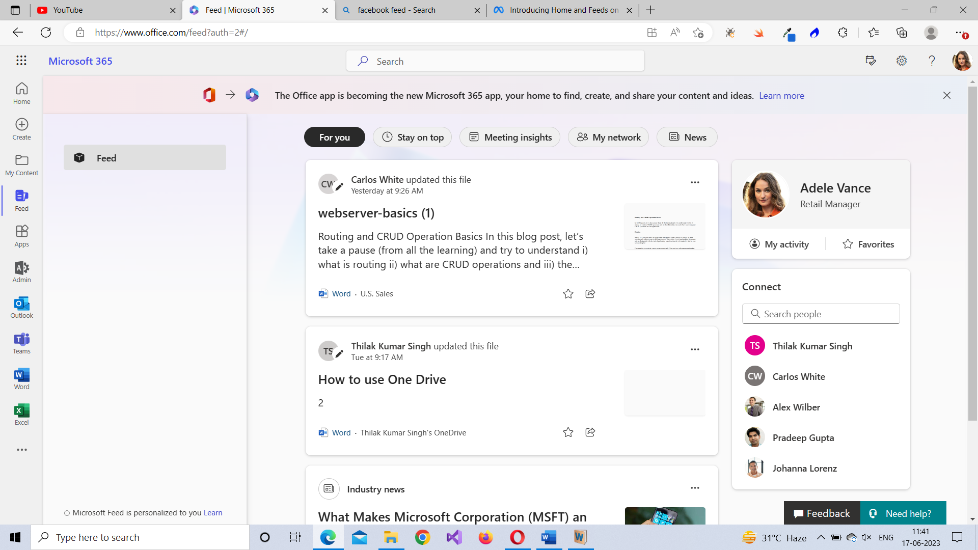Share the webserver-basics (1) file
Screen dimensions: 978x550
(590, 293)
